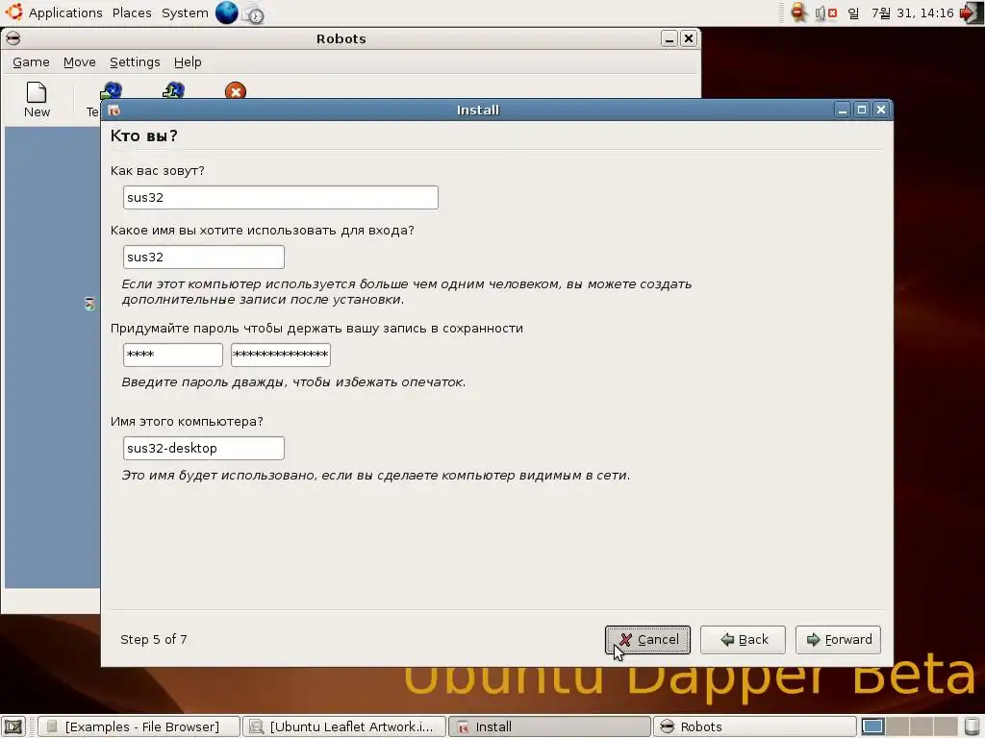Screen dimensions: 985x738
Task: Switch to the first workspace
Action: [x=871, y=726]
